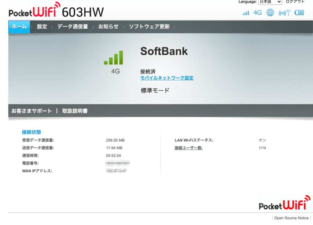Open the お知らせ tab
Viewport: 313px width, 225px height.
click(x=109, y=27)
